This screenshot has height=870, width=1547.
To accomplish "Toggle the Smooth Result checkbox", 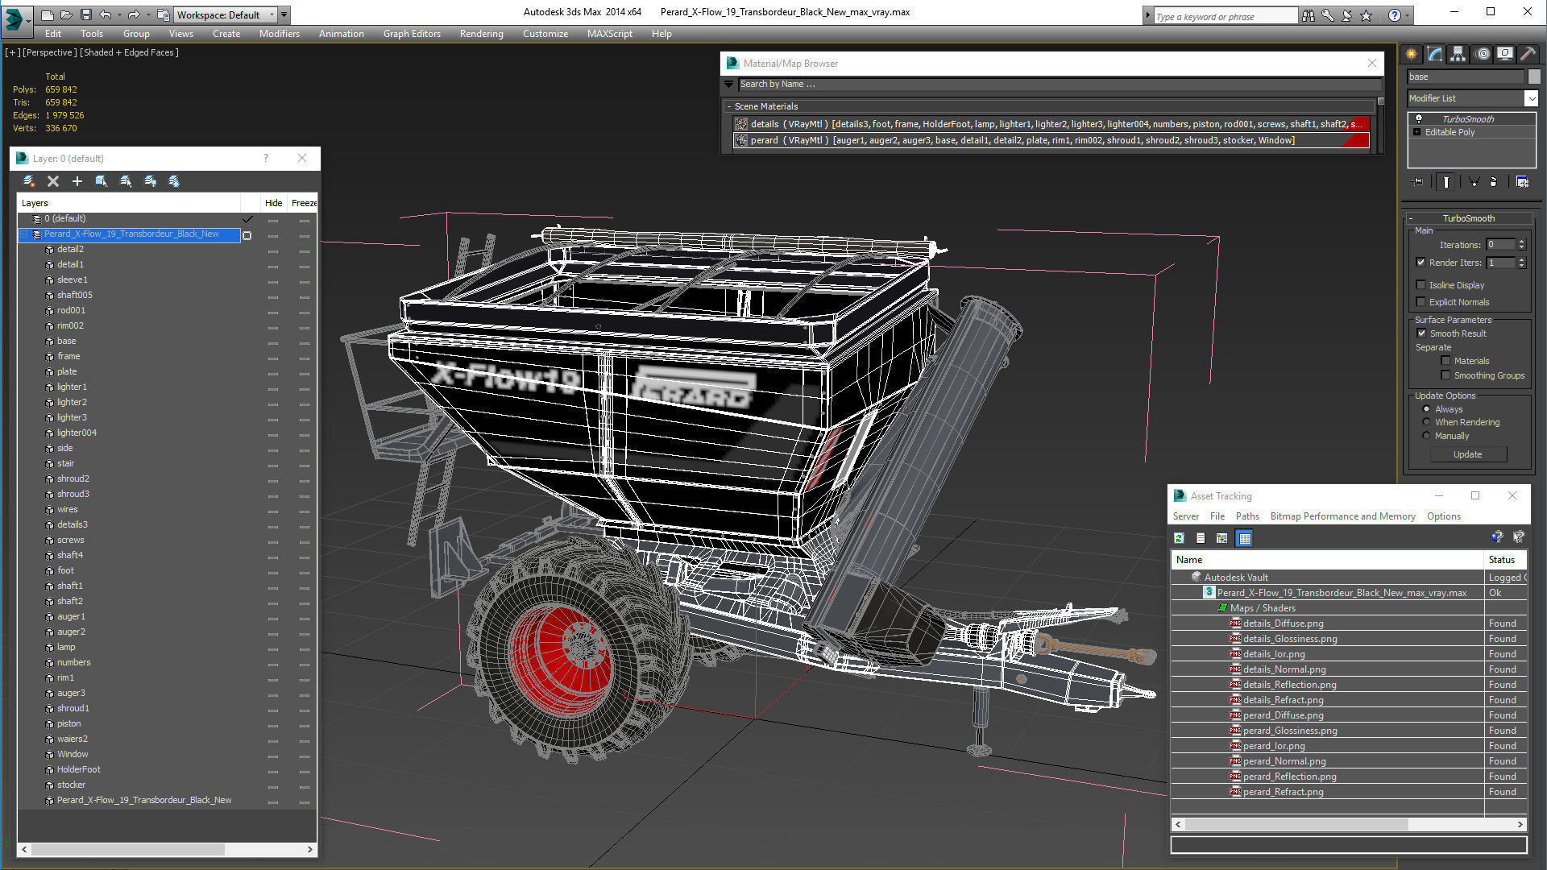I will tap(1421, 333).
